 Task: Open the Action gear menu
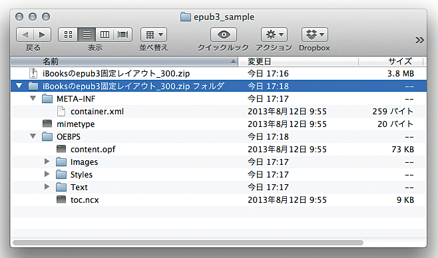(274, 35)
